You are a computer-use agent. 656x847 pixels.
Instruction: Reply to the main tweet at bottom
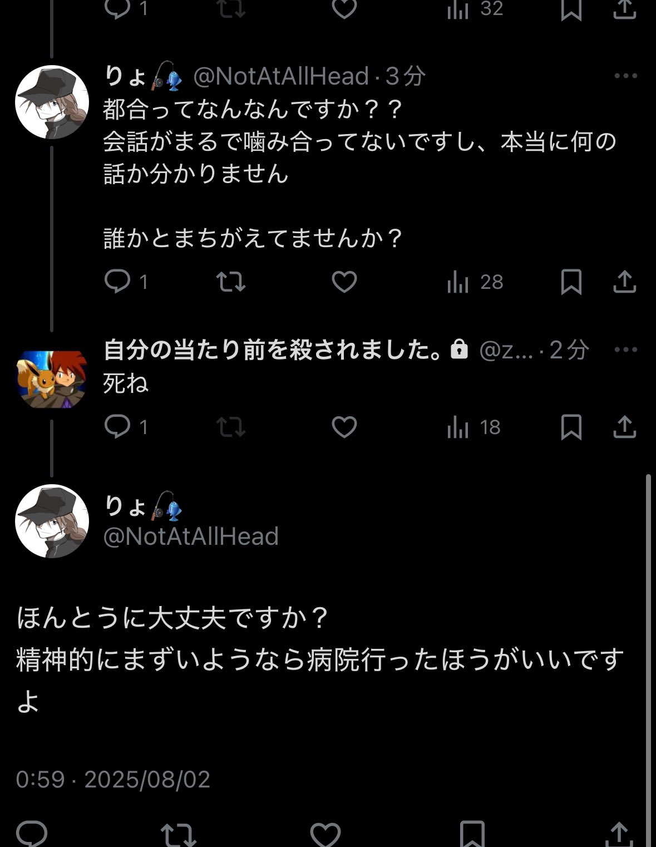pos(32,834)
